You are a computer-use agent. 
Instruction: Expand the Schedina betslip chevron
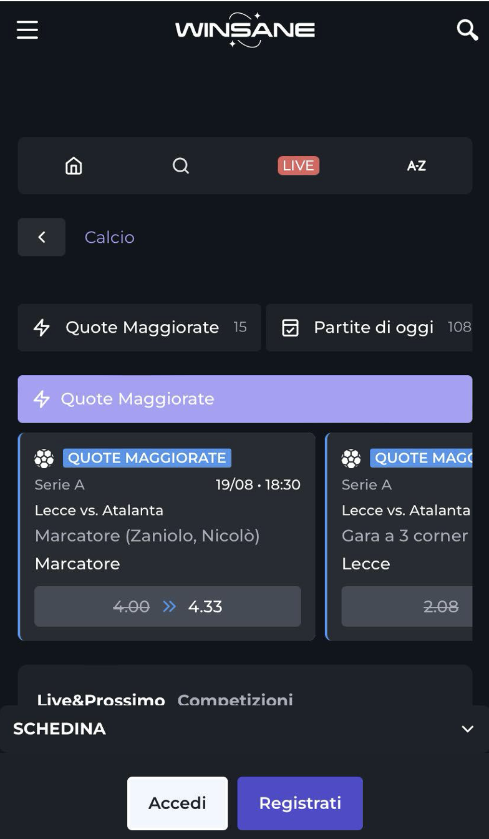coord(467,729)
